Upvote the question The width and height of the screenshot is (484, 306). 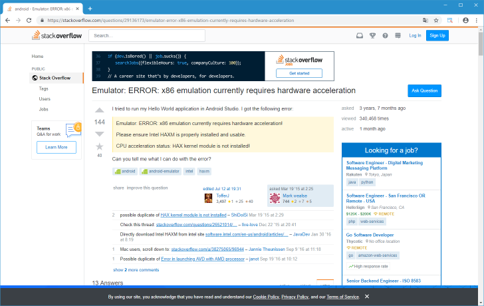tap(100, 110)
